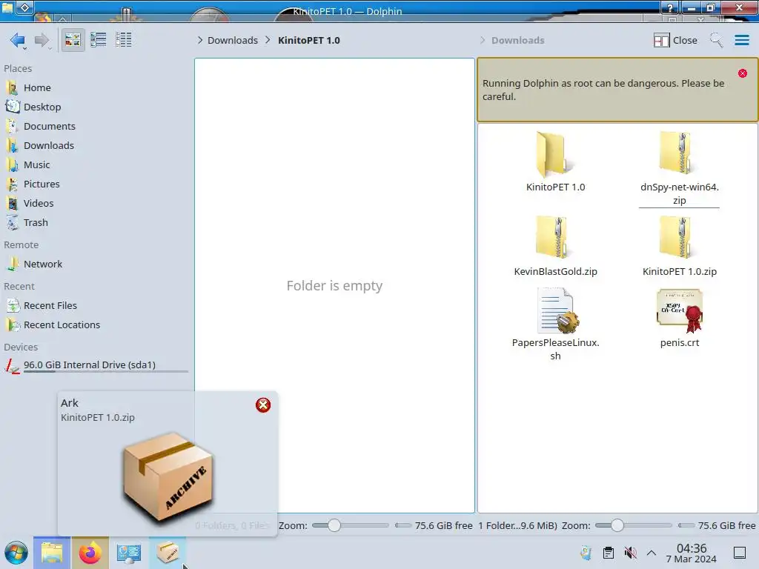The image size is (759, 569).
Task: Adjust right pane zoom slider
Action: (633, 525)
